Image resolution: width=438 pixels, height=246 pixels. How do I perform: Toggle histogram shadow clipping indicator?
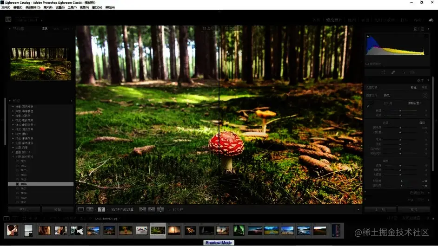click(x=368, y=36)
